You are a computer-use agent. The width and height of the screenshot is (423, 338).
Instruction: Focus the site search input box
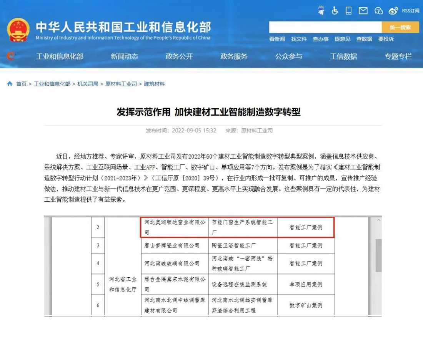pyautogui.click(x=325, y=27)
